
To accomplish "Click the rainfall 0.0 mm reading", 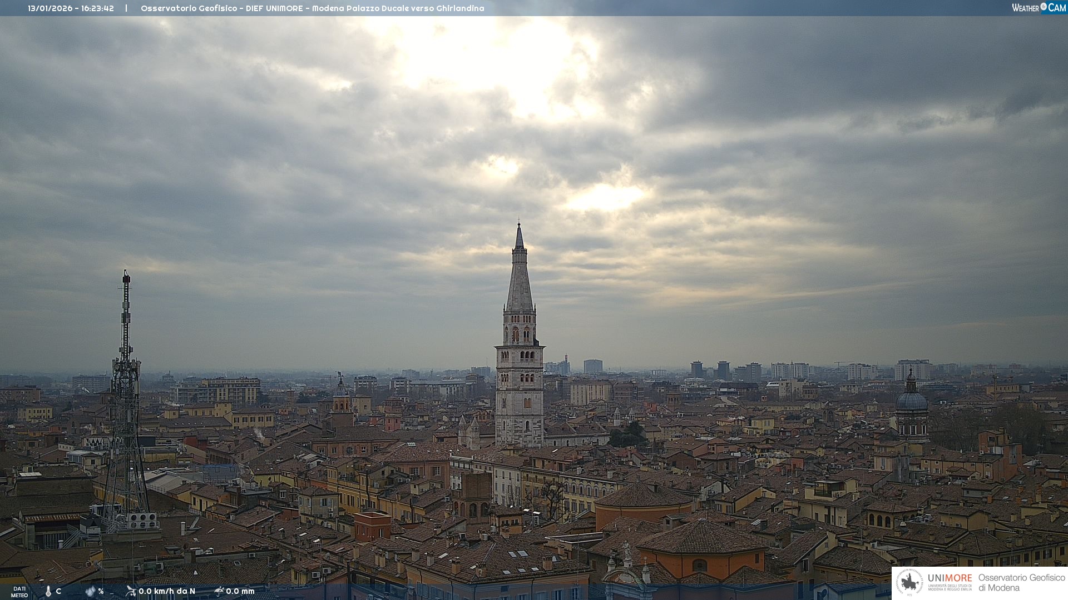I will click(240, 591).
